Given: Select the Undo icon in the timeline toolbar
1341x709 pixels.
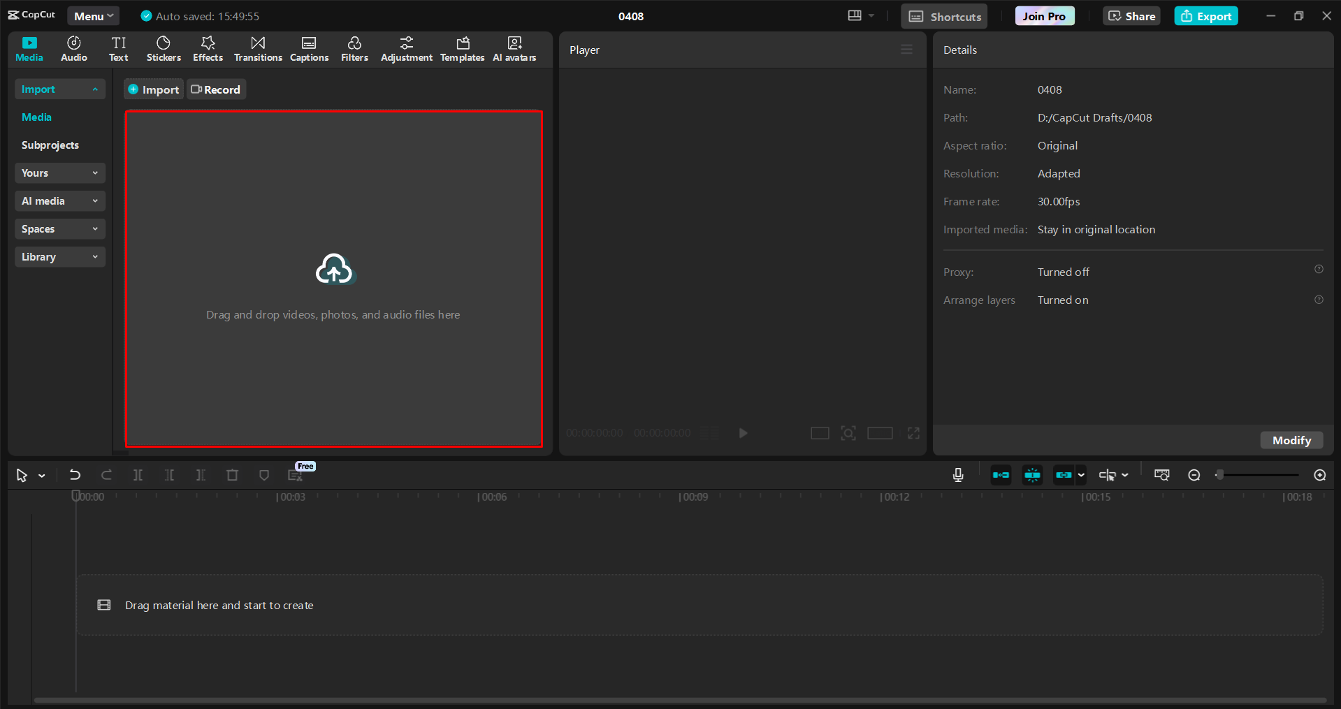Looking at the screenshot, I should [75, 474].
